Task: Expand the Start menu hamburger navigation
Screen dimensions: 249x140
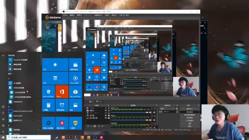Action: (x=3, y=55)
